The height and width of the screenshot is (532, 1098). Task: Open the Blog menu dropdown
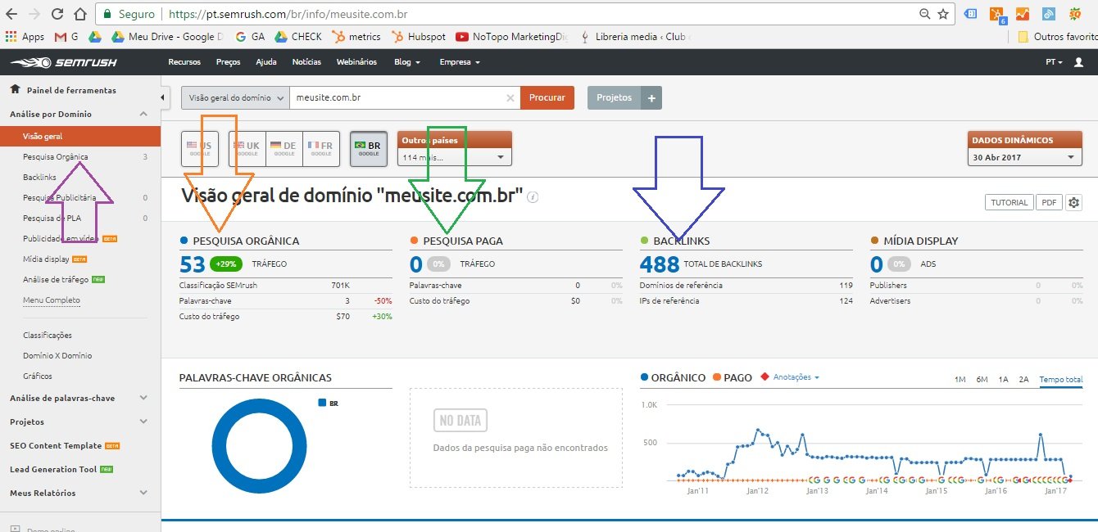[x=407, y=62]
